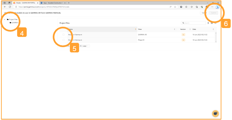Open the chat support bubble icon
232x120 pixels.
tap(216, 113)
